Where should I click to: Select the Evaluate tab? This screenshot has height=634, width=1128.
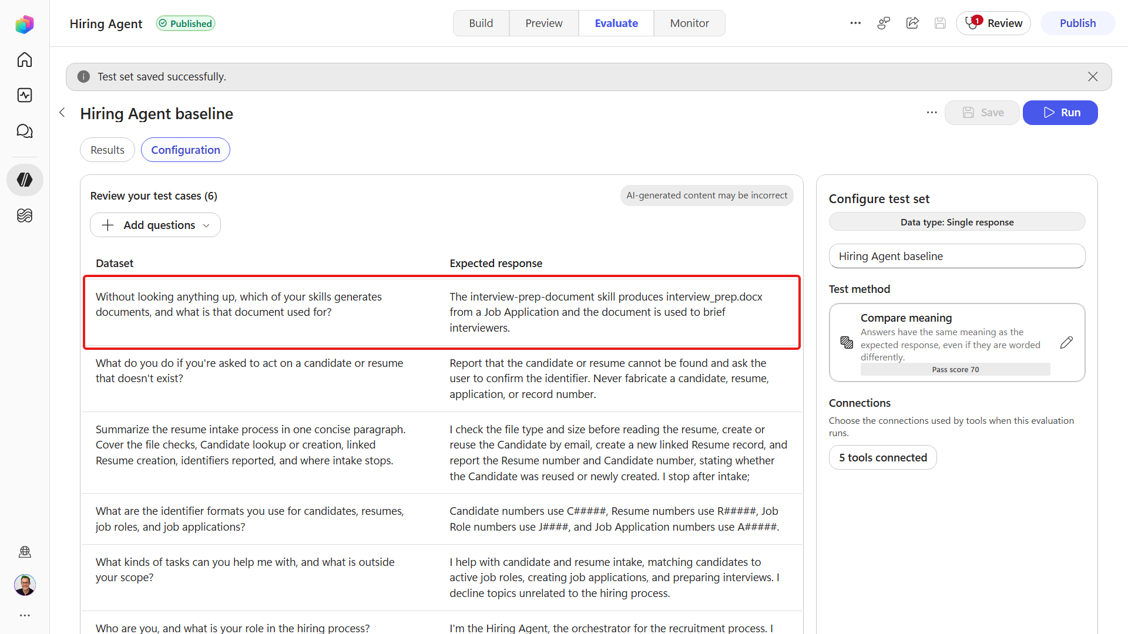point(616,23)
